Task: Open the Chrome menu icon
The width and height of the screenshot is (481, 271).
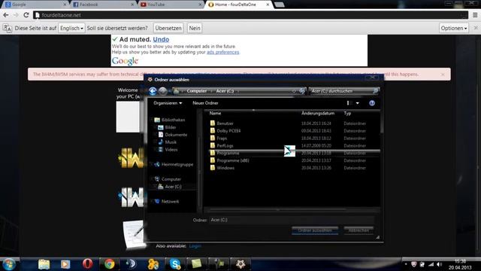Action: point(475,15)
